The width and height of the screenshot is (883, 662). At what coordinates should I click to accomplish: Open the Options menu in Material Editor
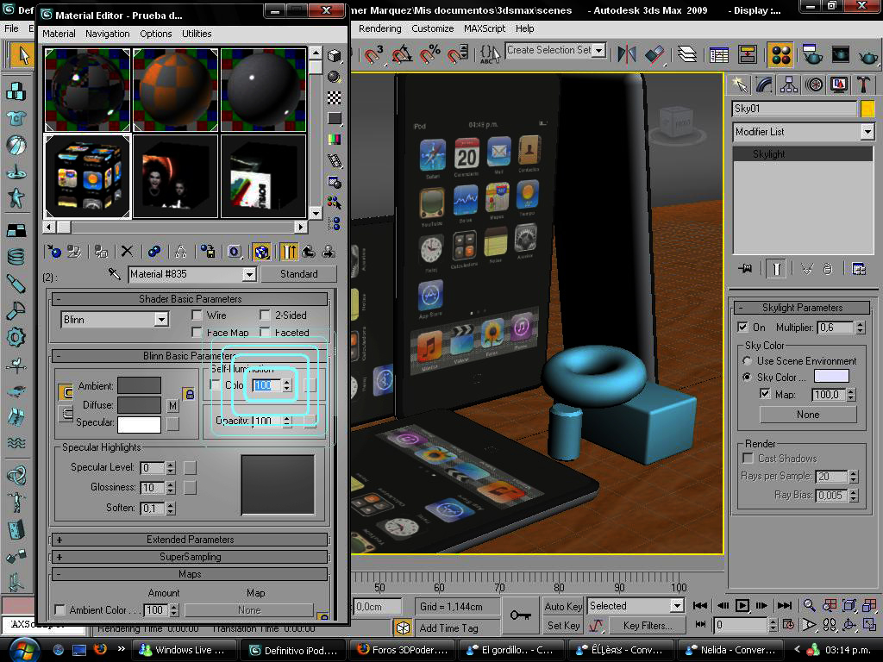pyautogui.click(x=156, y=34)
